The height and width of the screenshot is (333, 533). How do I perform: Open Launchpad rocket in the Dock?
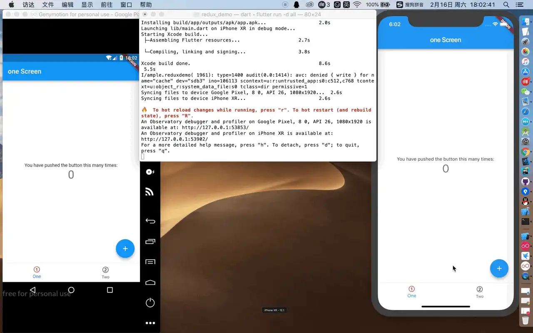tap(526, 42)
